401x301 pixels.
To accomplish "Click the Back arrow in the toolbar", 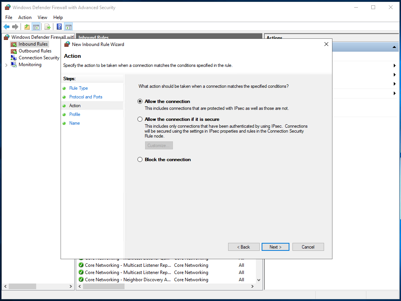I will click(x=6, y=27).
